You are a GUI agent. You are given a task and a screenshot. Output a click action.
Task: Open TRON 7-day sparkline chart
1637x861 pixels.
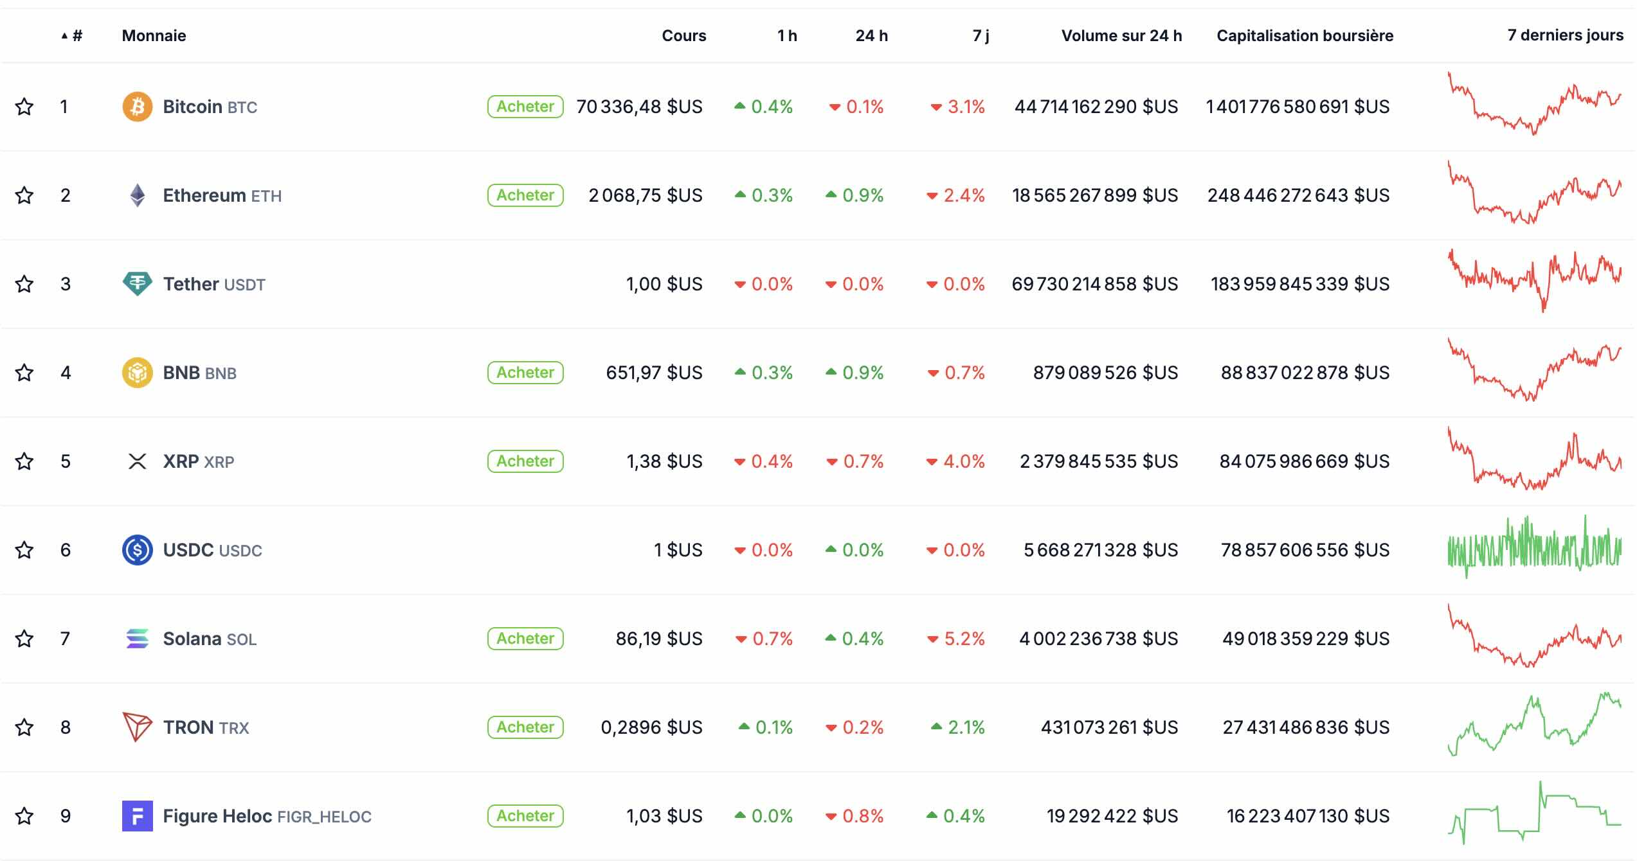(1534, 725)
